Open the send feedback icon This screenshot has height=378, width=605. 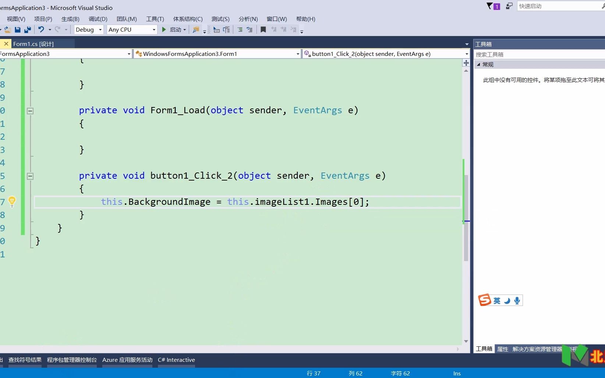(x=509, y=6)
